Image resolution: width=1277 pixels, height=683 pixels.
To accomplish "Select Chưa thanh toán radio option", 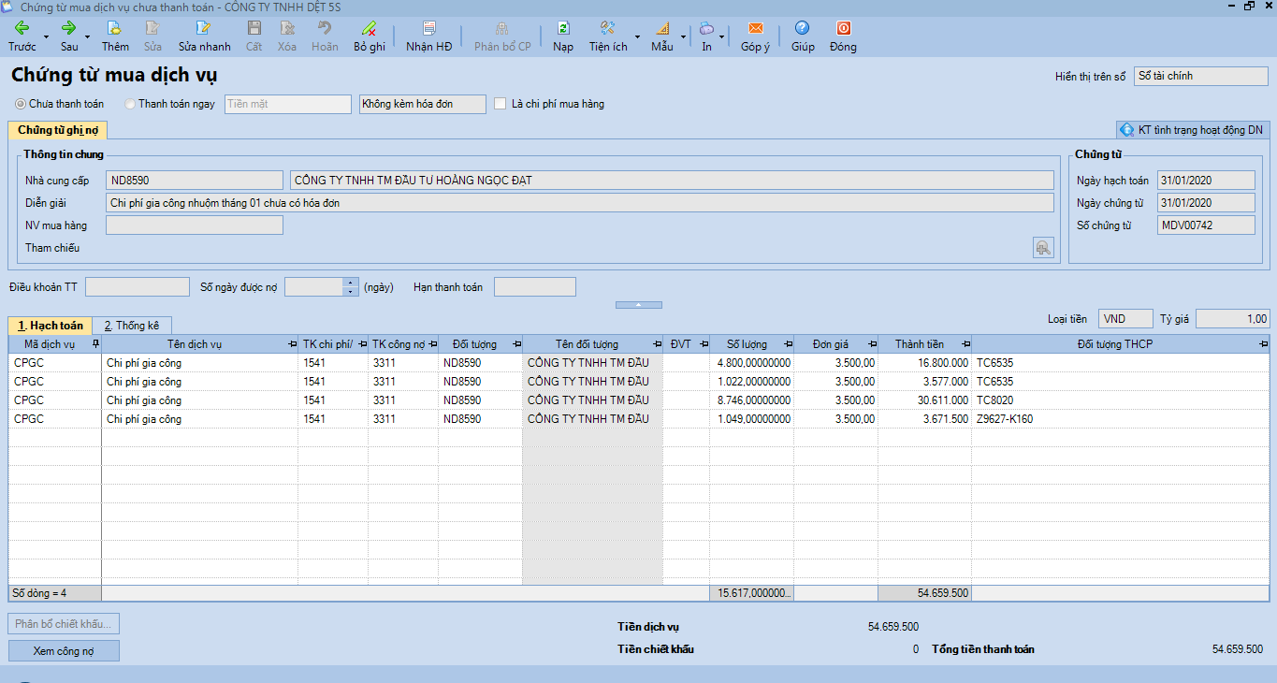I will click(21, 104).
